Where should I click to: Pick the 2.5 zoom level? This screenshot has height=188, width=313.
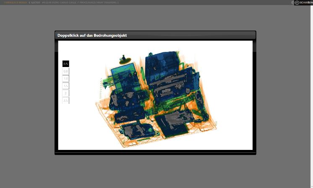click(65, 100)
